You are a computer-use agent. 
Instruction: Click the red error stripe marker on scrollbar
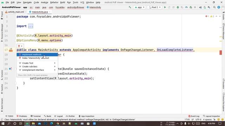(221, 52)
